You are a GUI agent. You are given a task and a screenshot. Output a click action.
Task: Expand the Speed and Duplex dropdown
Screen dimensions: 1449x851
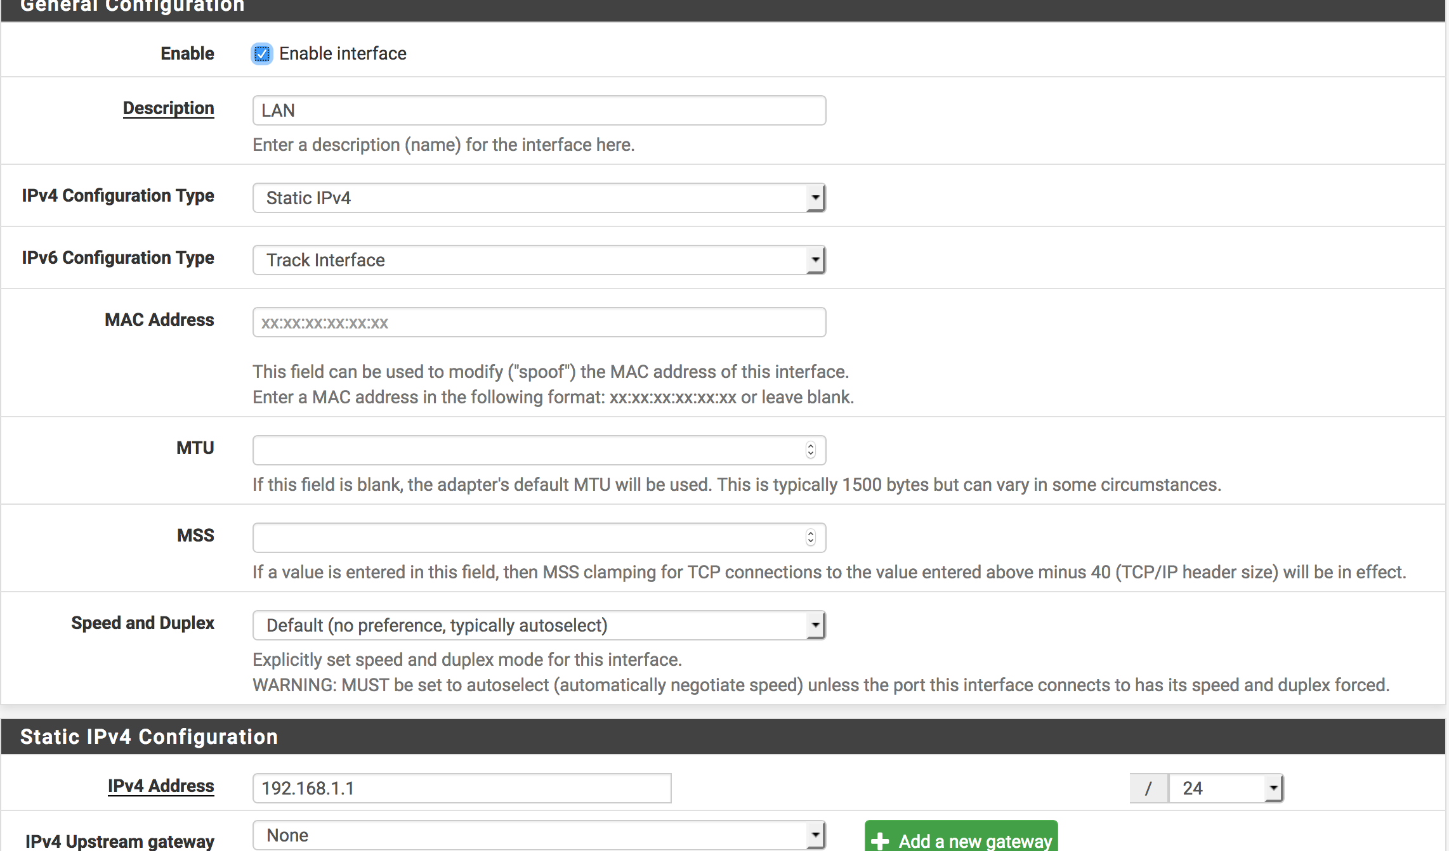[539, 625]
